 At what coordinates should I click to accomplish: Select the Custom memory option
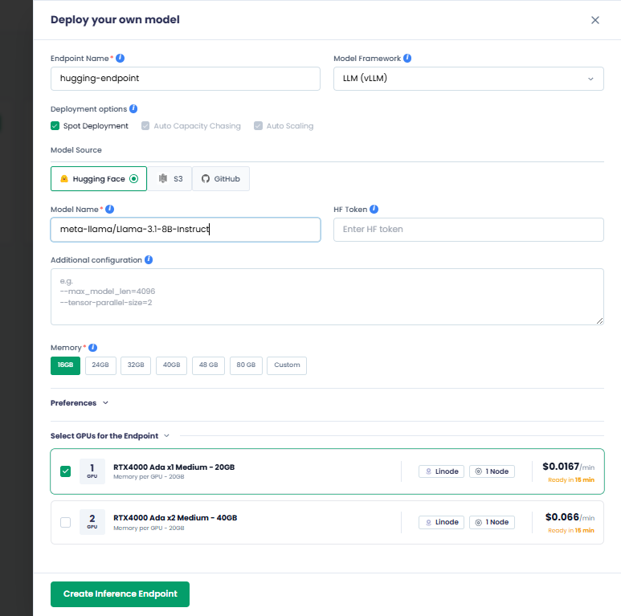click(287, 365)
